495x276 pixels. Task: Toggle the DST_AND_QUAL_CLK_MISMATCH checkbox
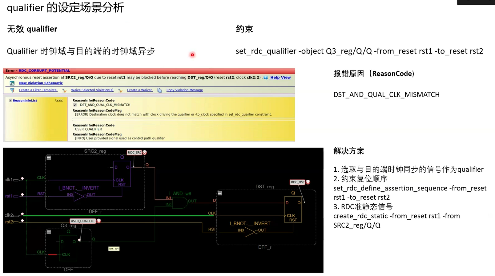pos(75,105)
